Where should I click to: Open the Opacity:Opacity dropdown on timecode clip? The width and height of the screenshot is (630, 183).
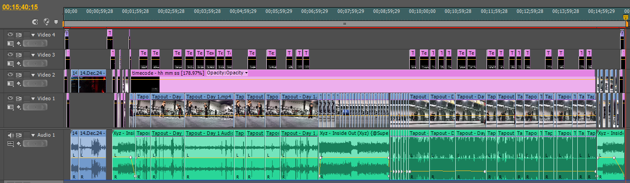pos(246,73)
